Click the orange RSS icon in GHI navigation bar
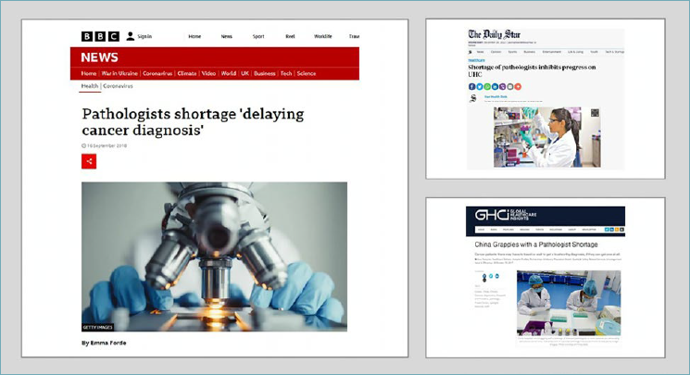 617,230
